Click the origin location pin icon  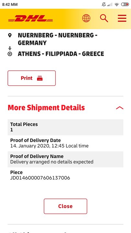(10, 35)
